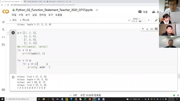
Task: Open a new browser tab with plus
Action: [70, 2]
